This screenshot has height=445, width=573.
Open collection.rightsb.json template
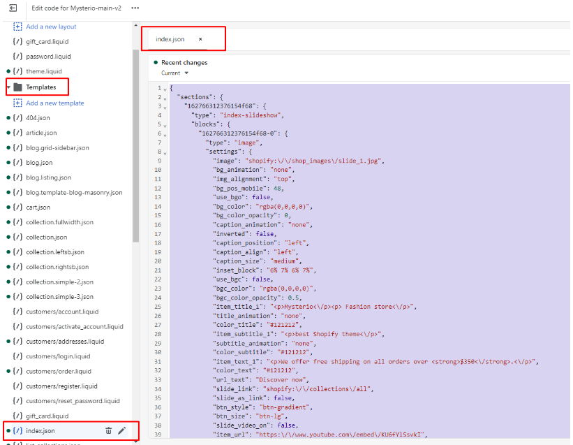[x=57, y=267]
